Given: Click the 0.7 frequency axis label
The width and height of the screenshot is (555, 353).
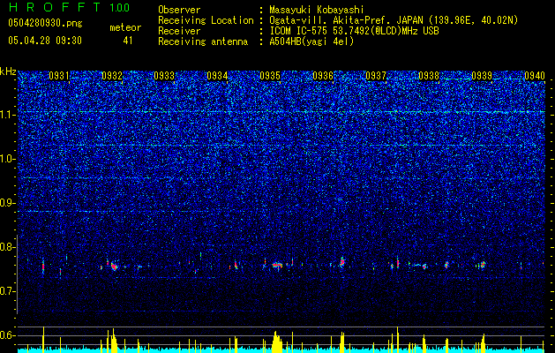Looking at the screenshot, I should [8, 291].
